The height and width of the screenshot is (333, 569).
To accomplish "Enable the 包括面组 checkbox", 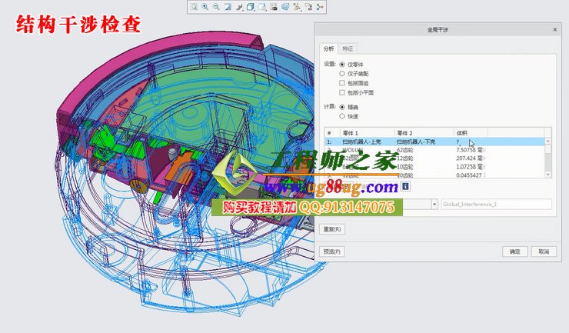I will point(342,82).
